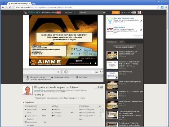Viewport: 169px width, 127px height.
Task: Click the Descargas download icon
Action: [53, 113]
